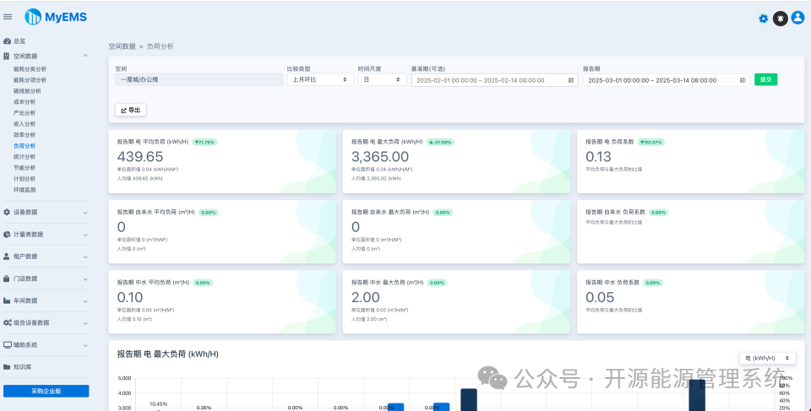811x411 pixels.
Task: Click the 空间 field showing 一度城/办公楼
Action: (199, 79)
